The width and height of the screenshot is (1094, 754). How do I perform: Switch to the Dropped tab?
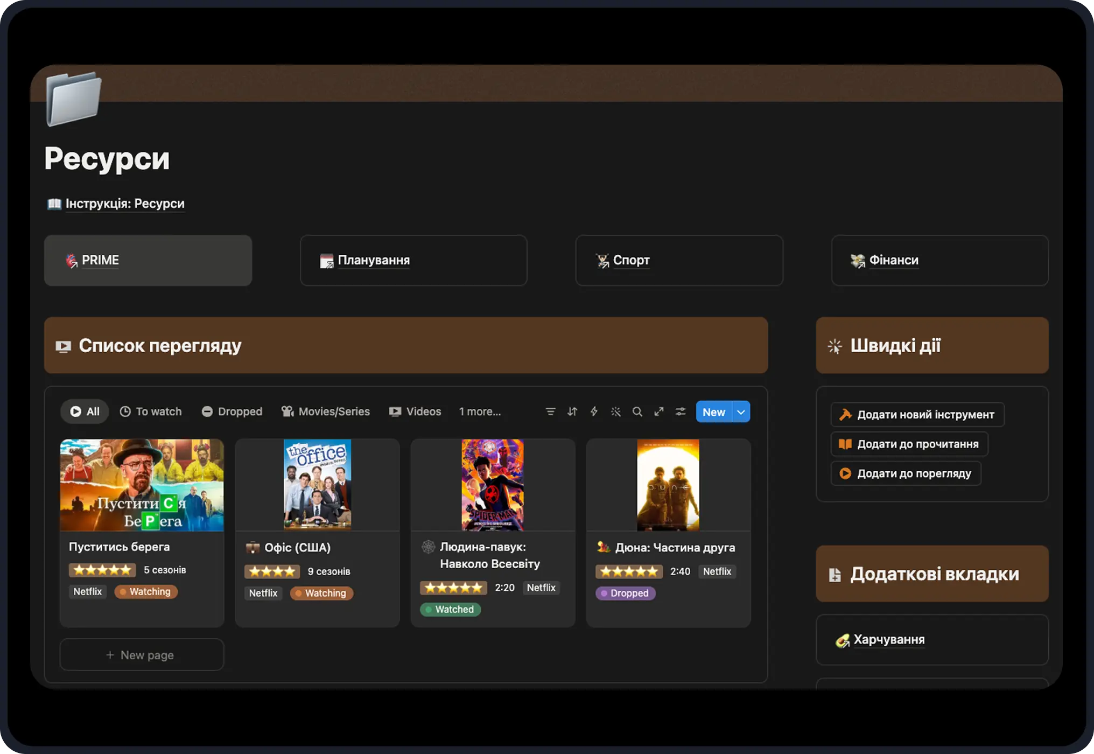point(232,411)
